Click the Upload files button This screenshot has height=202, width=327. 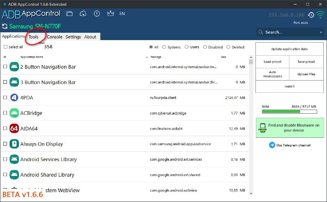tap(306, 74)
